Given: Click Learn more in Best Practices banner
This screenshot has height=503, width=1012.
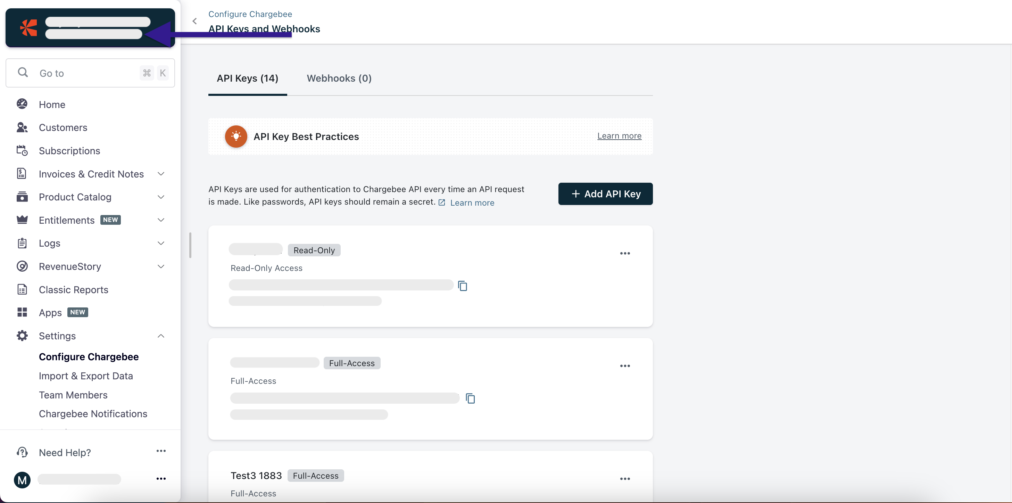Looking at the screenshot, I should (x=619, y=135).
